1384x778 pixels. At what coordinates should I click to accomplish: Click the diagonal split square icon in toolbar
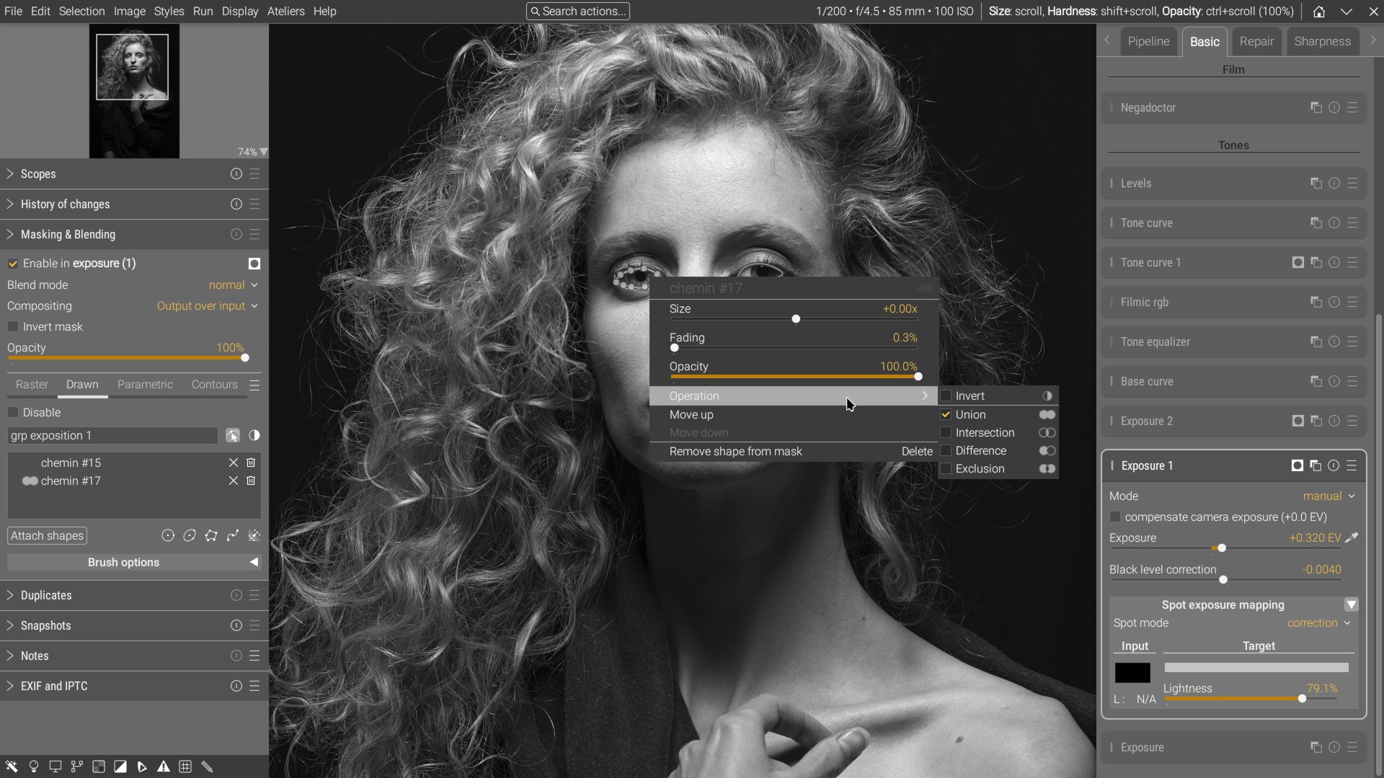click(x=120, y=766)
